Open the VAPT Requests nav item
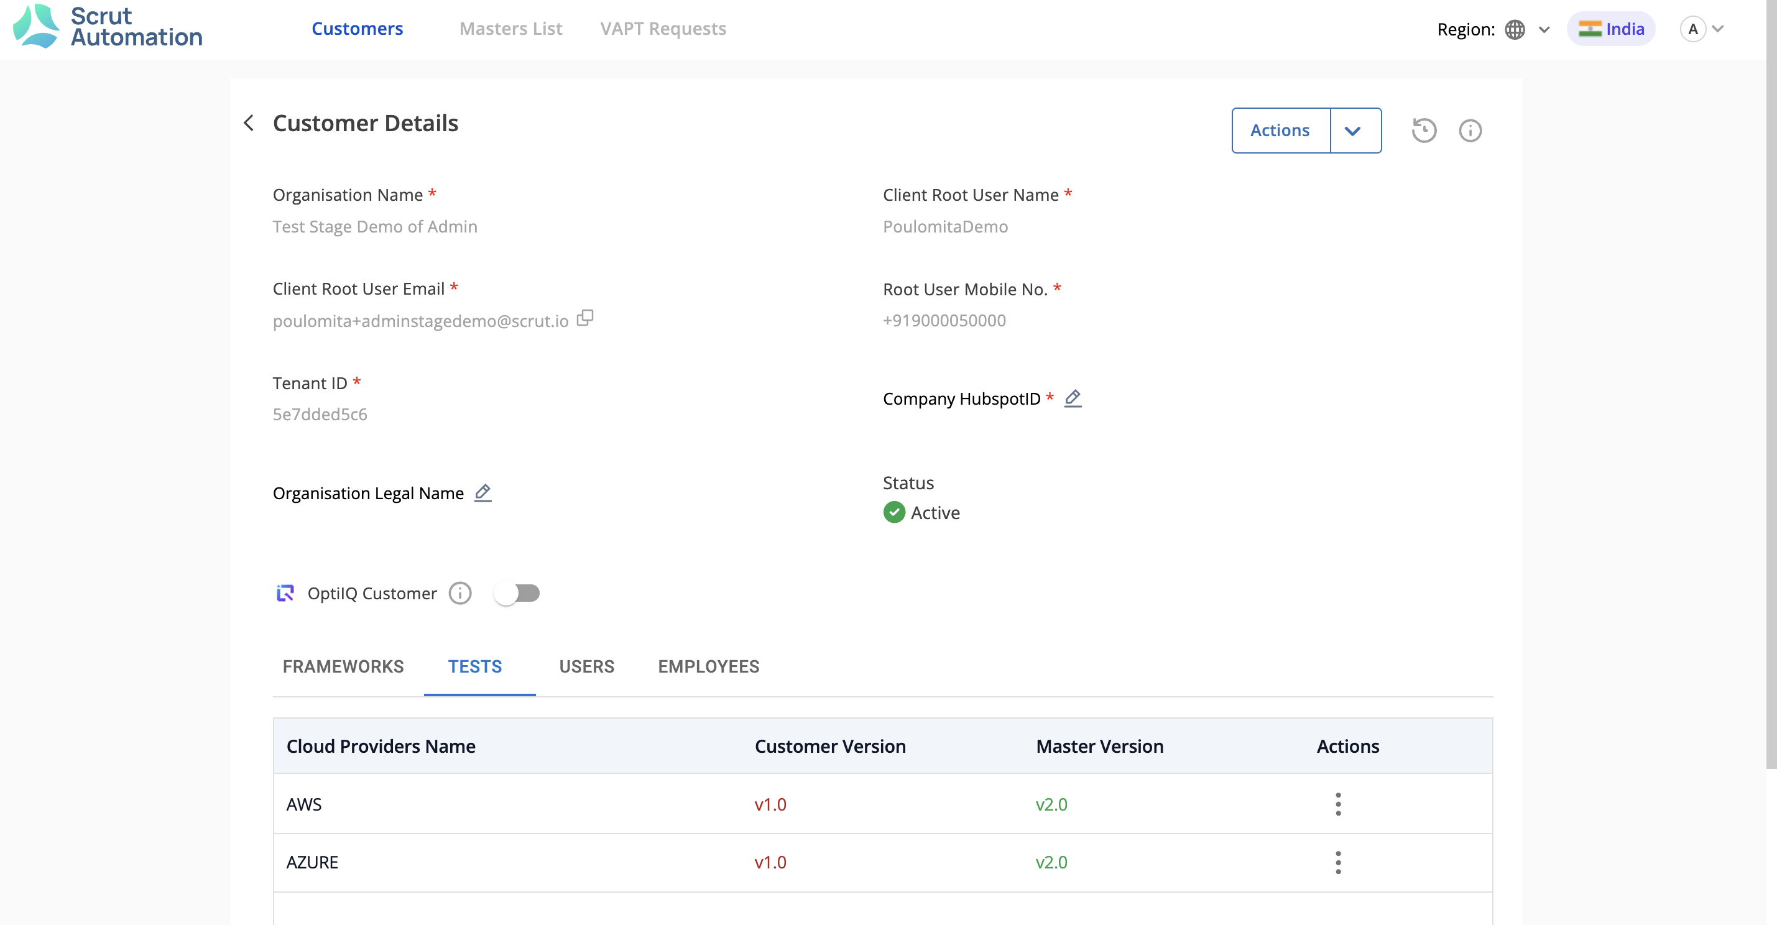1777x925 pixels. (x=663, y=28)
